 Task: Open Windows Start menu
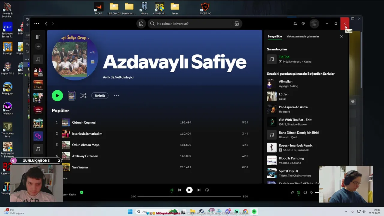(130, 212)
